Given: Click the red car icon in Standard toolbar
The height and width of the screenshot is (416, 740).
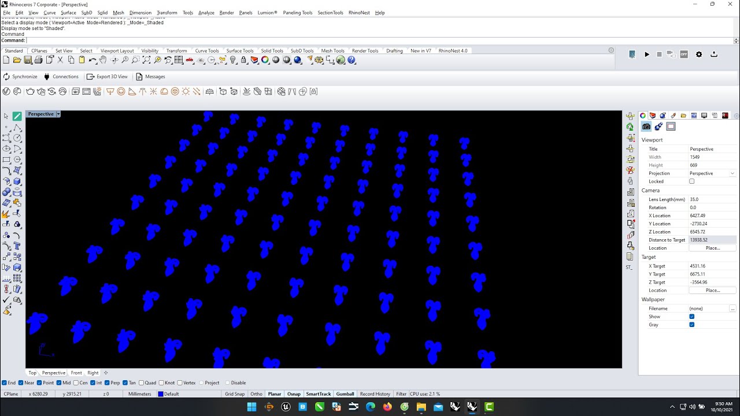Looking at the screenshot, I should [189, 60].
